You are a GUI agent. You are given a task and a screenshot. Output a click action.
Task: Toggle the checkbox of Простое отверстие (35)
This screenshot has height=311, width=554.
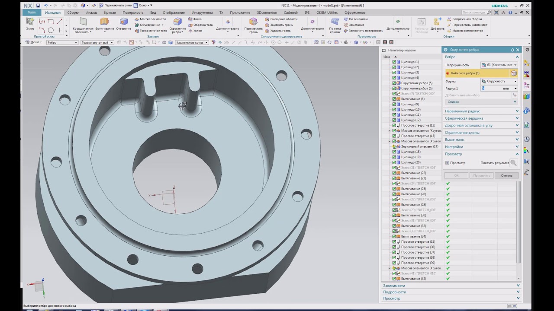pyautogui.click(x=394, y=241)
